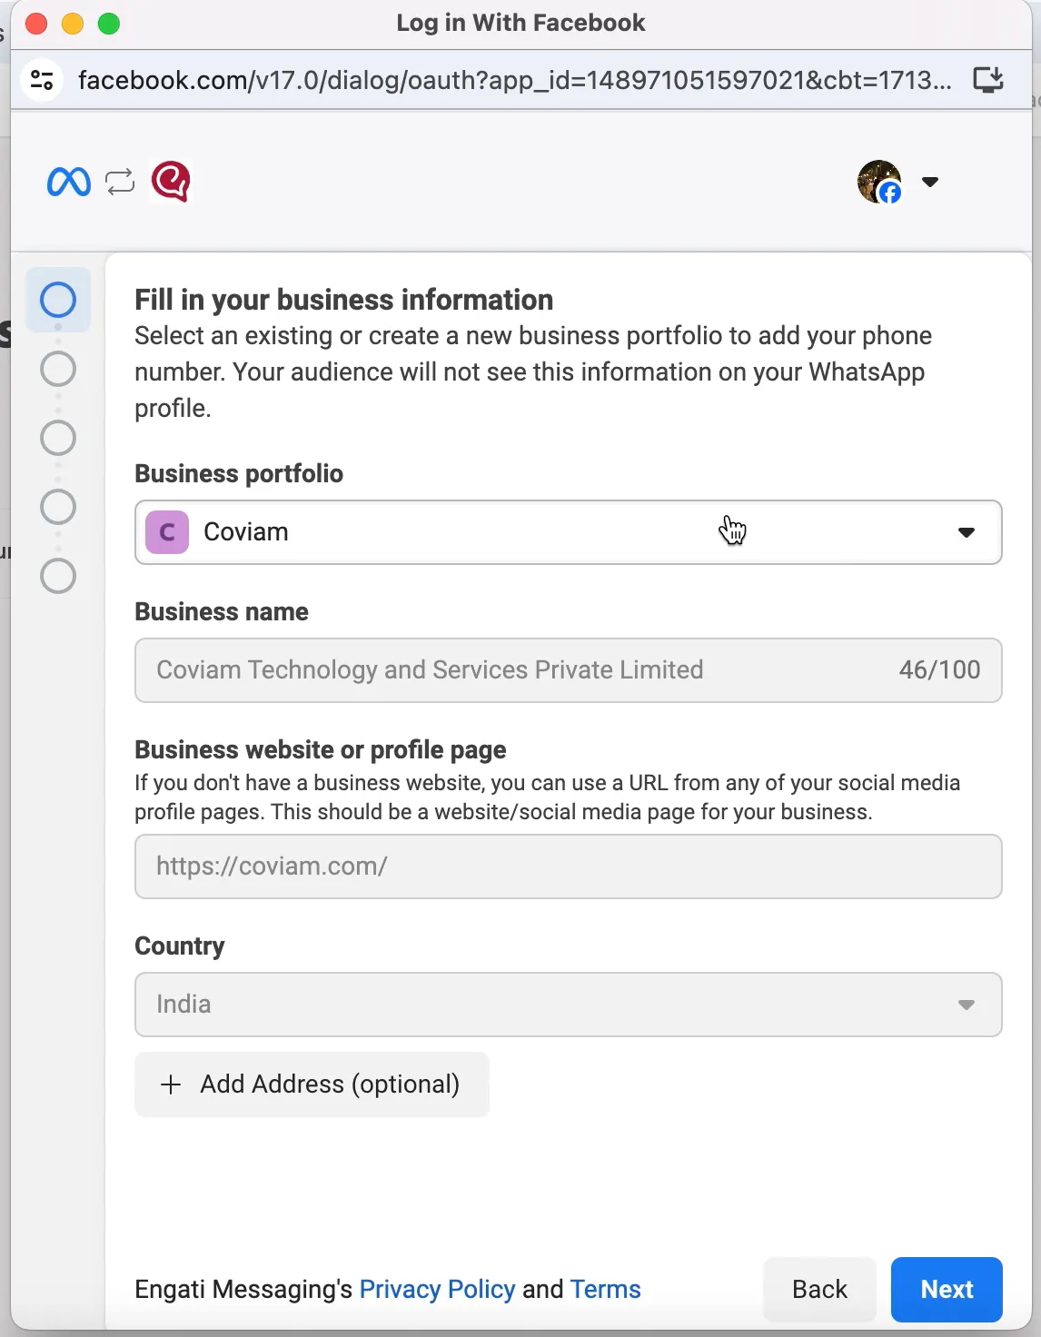Open the Terms link
The width and height of the screenshot is (1041, 1337).
click(x=605, y=1289)
